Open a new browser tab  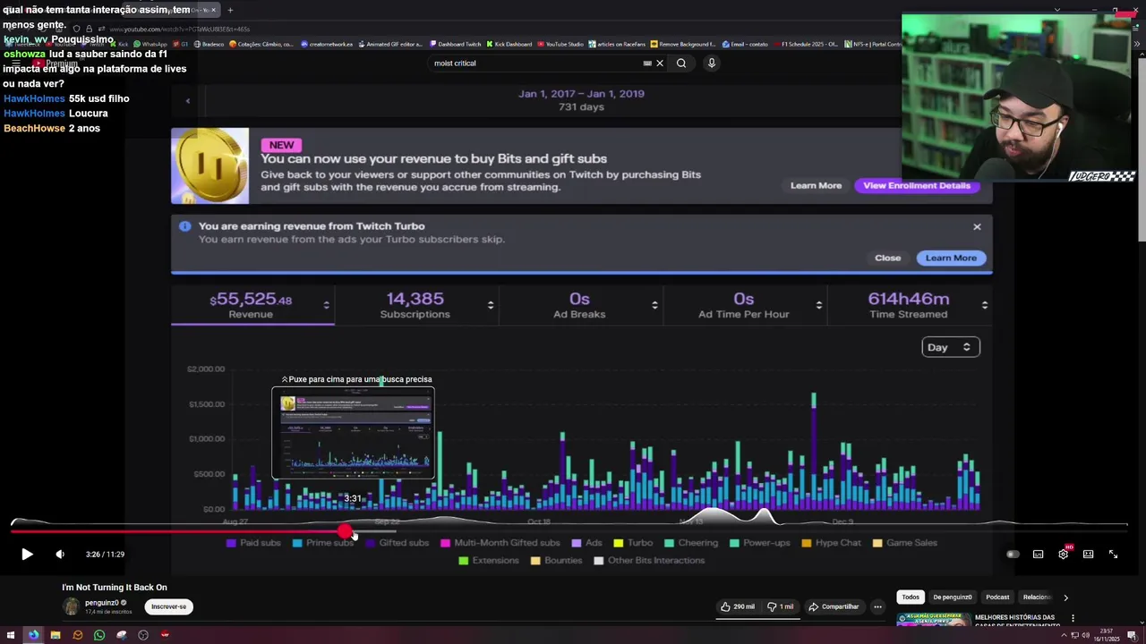pyautogui.click(x=230, y=10)
